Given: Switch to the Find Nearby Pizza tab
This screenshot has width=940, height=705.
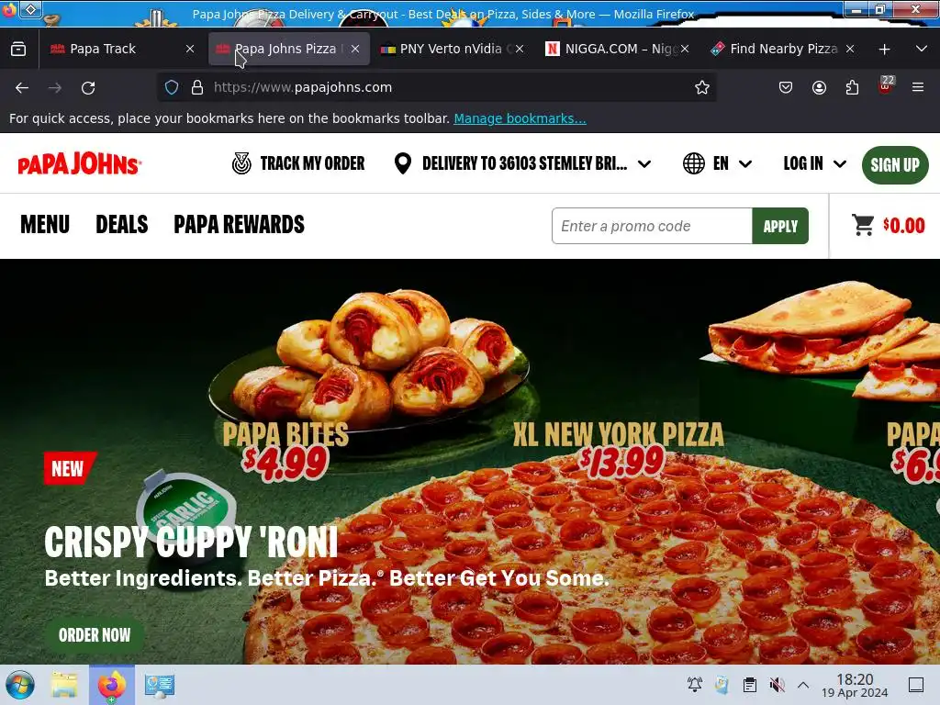Looking at the screenshot, I should tap(783, 49).
